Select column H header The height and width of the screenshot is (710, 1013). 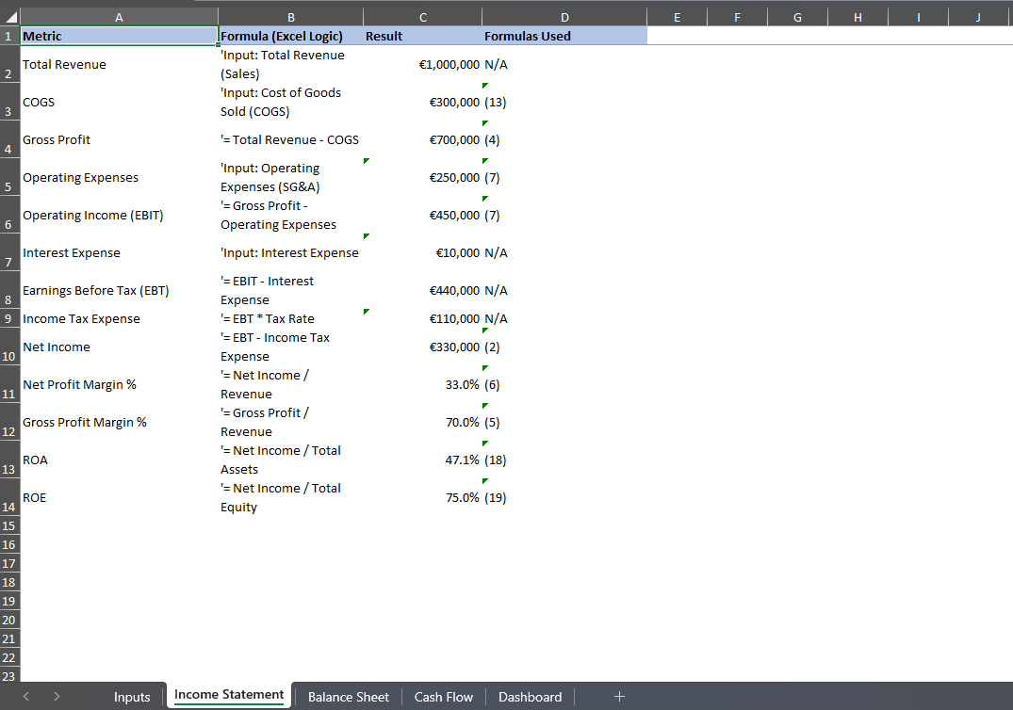coord(857,17)
